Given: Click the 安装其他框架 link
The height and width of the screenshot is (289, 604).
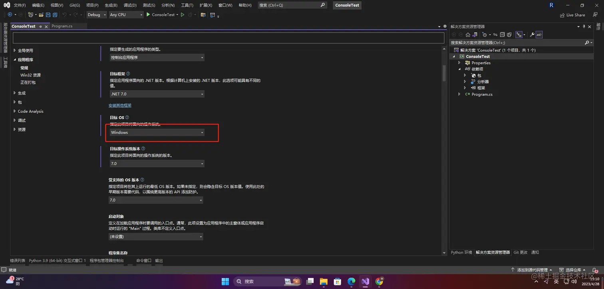Looking at the screenshot, I should point(120,105).
